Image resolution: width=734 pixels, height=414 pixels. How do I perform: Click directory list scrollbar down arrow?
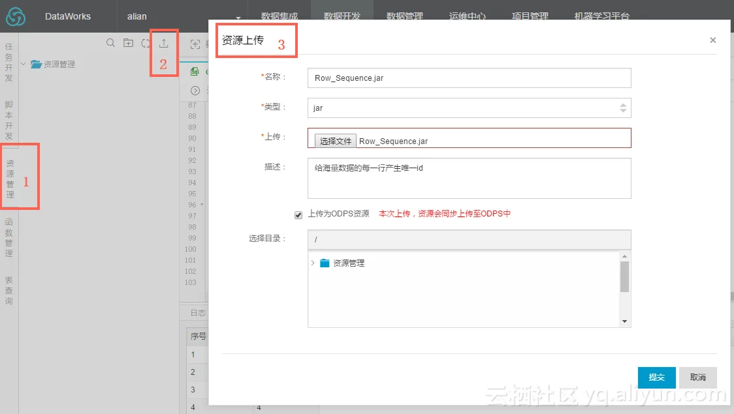click(624, 321)
